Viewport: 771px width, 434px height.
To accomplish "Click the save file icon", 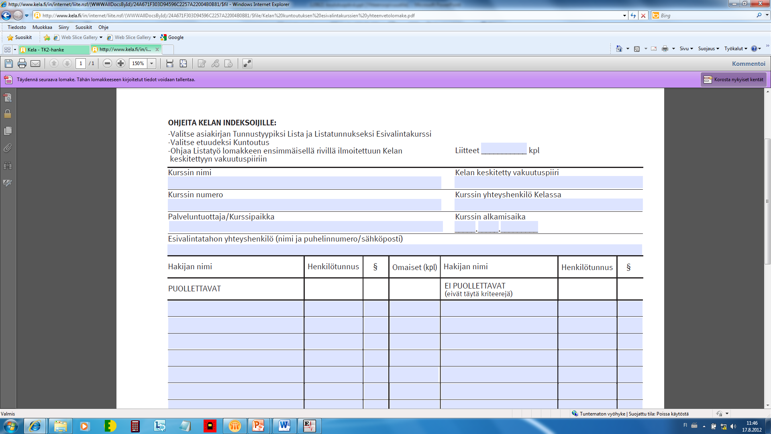I will pos(8,63).
